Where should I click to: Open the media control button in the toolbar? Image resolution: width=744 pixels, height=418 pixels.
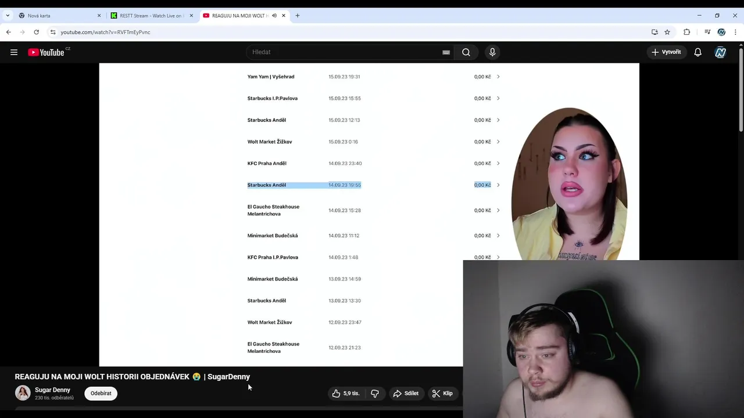707,32
